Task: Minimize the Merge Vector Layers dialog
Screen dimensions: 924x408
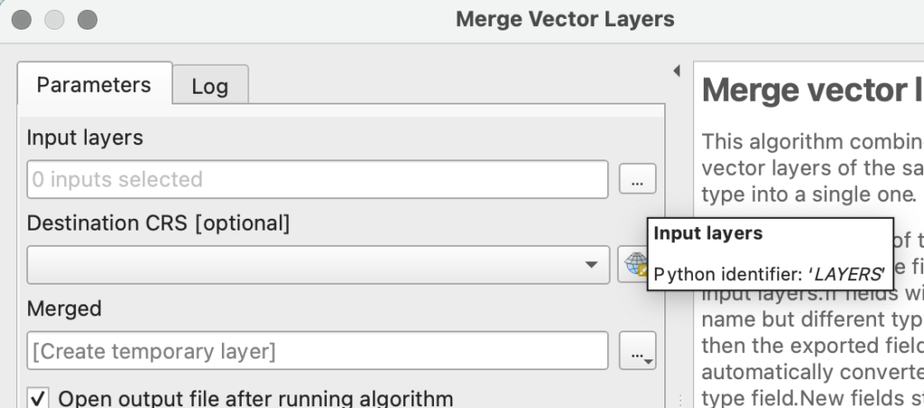Action: click(54, 20)
